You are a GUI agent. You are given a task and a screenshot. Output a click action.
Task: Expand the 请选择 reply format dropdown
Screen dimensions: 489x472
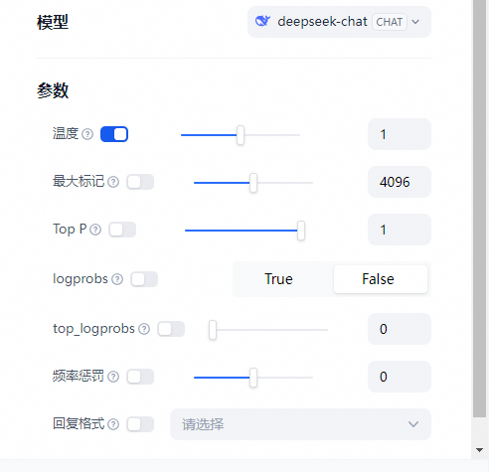coord(300,424)
